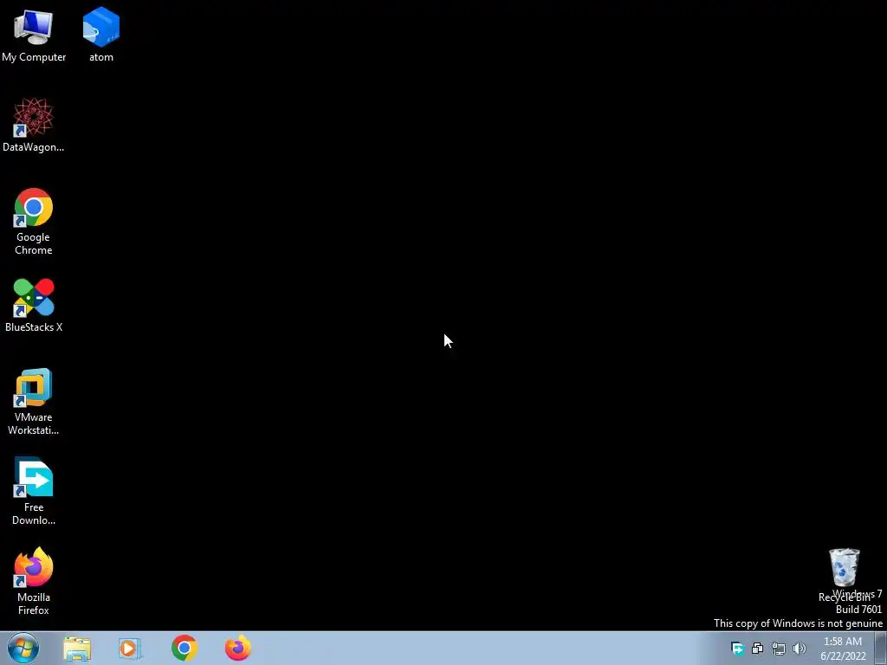The height and width of the screenshot is (665, 887).
Task: Launch Windows Media Player from the taskbar
Action: click(x=130, y=649)
